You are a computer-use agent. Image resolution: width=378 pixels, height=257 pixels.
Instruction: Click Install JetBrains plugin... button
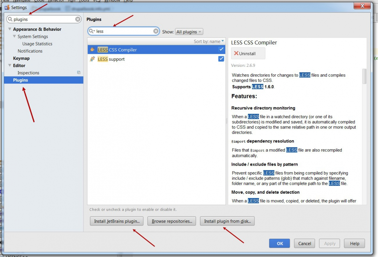117,221
